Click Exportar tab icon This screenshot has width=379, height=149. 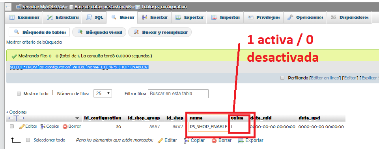pos(178,17)
